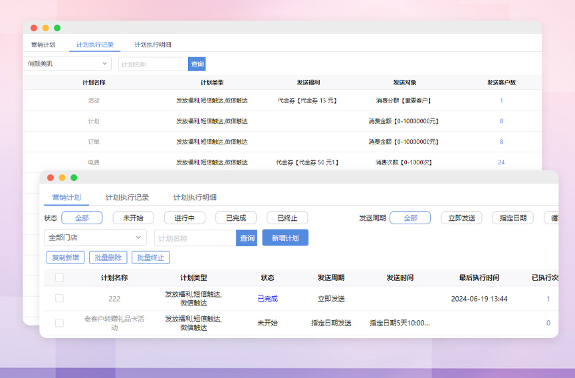
Task: Click the green maximize dot on front window
Action: tap(74, 178)
